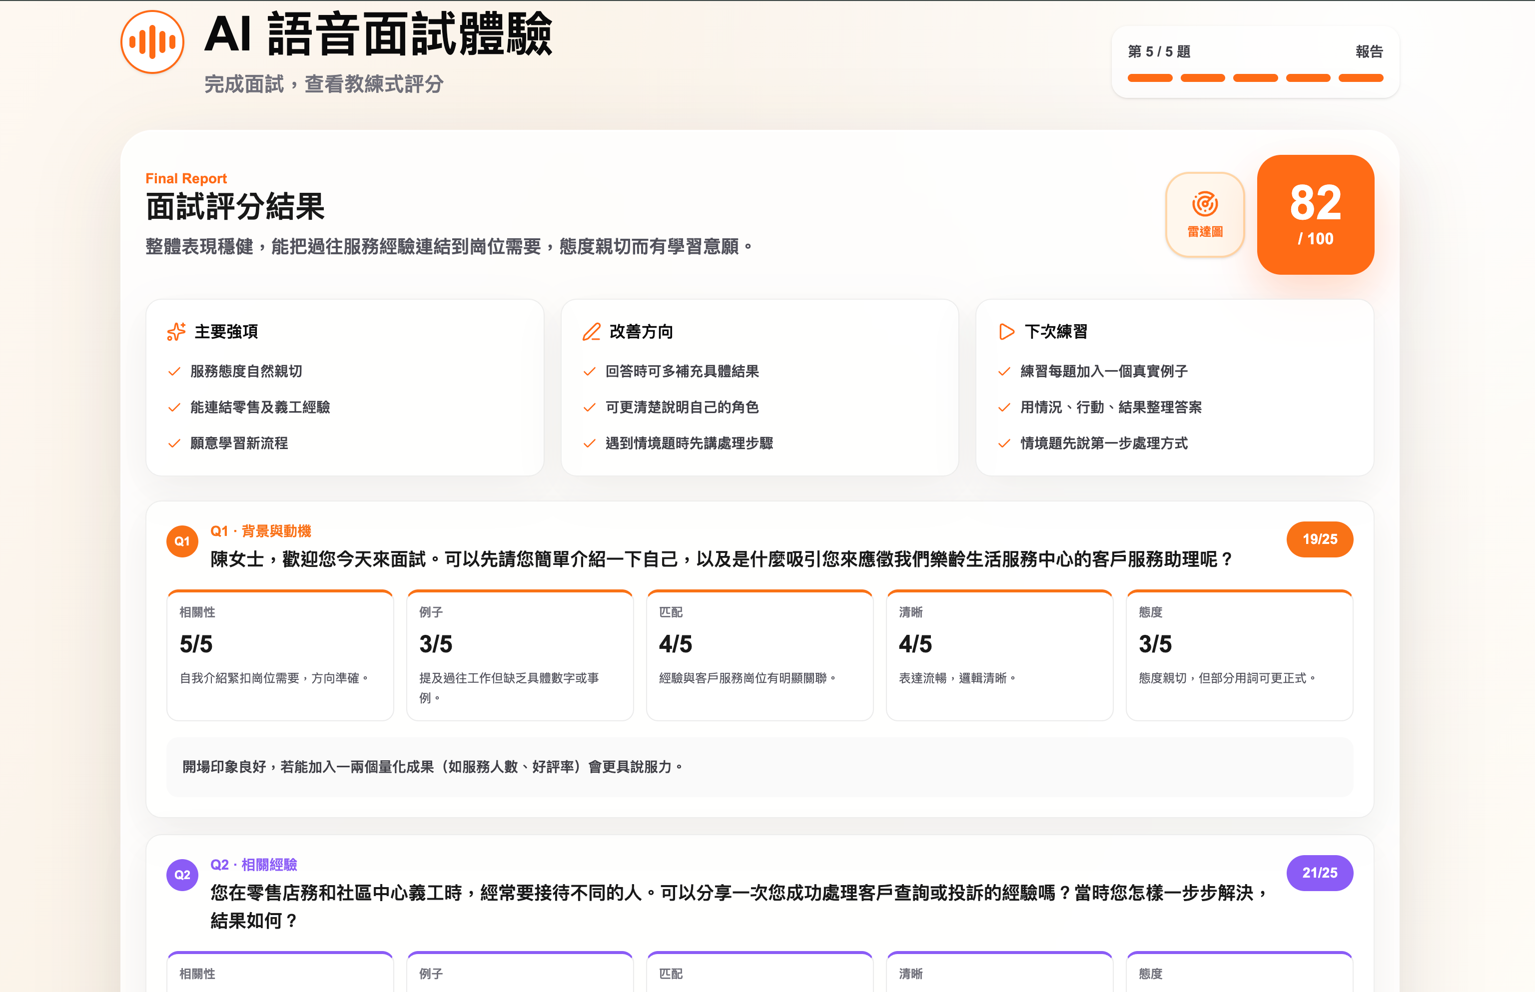Image resolution: width=1535 pixels, height=992 pixels.
Task: Click the fifth progress bar segment
Action: [1360, 78]
